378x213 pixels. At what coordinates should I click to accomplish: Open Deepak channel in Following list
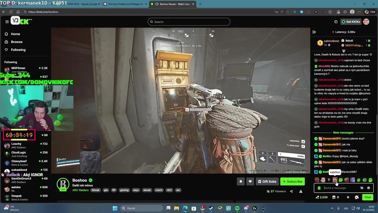pos(26,197)
